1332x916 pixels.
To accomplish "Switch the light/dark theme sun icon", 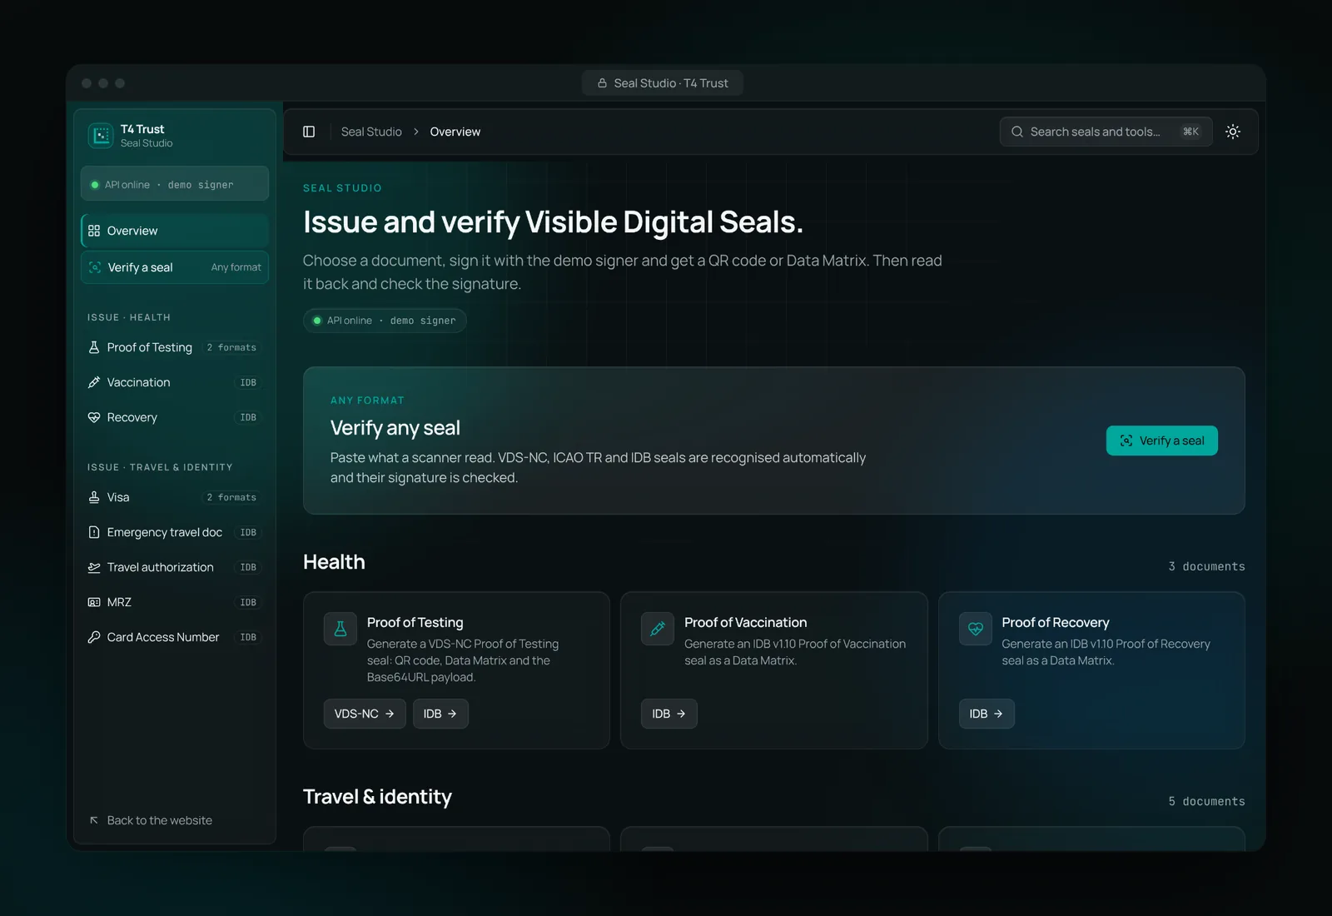I will tap(1233, 132).
